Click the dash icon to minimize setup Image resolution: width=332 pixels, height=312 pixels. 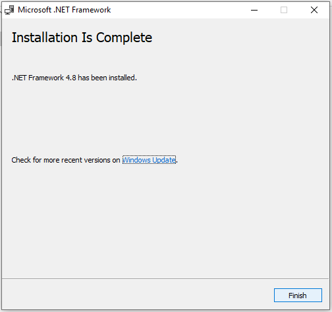254,10
